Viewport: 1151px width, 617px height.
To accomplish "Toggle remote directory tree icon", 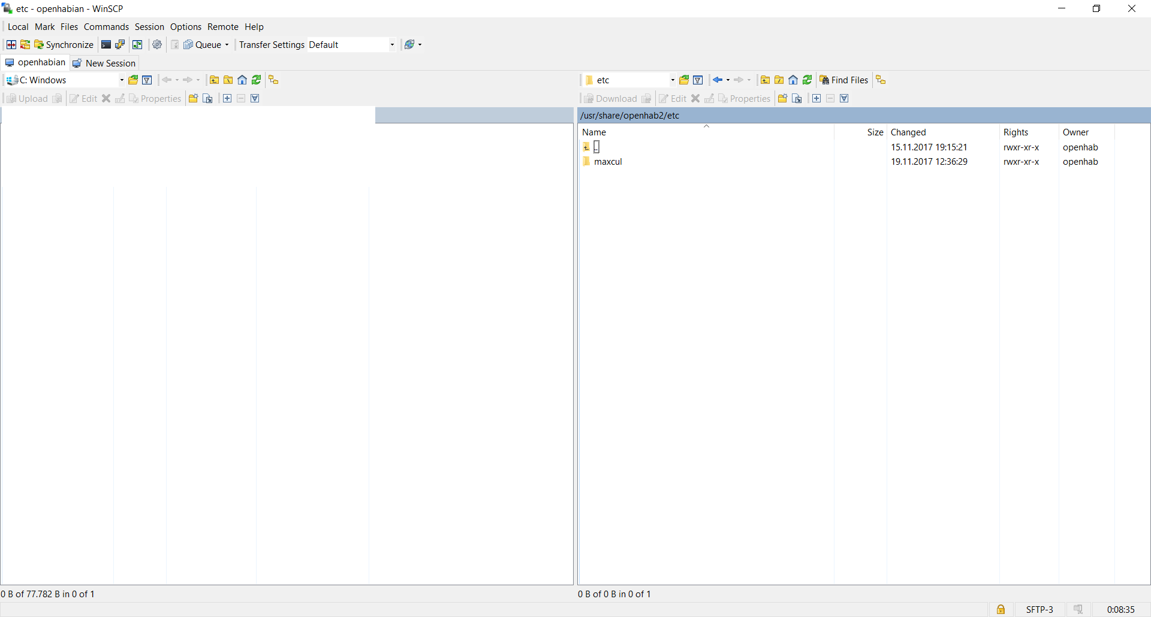I will 881,80.
